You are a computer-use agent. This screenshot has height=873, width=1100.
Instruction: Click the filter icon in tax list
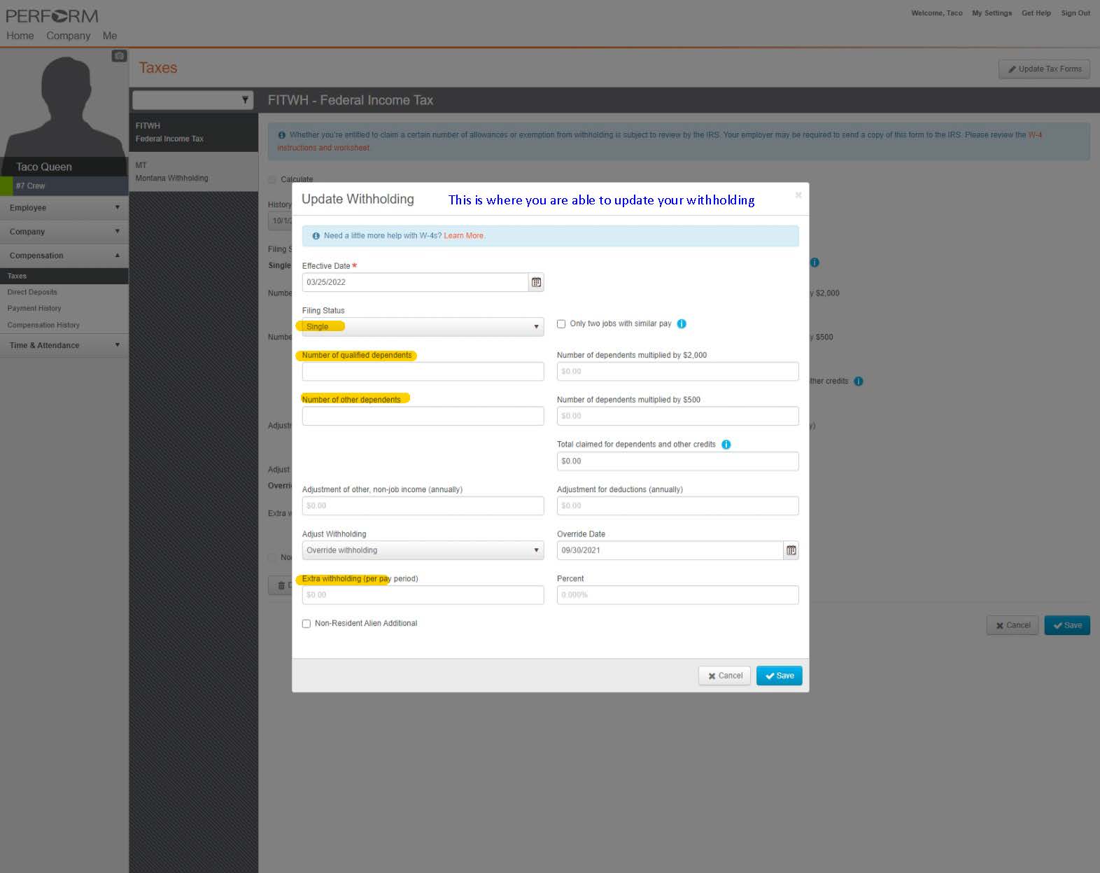click(x=245, y=100)
